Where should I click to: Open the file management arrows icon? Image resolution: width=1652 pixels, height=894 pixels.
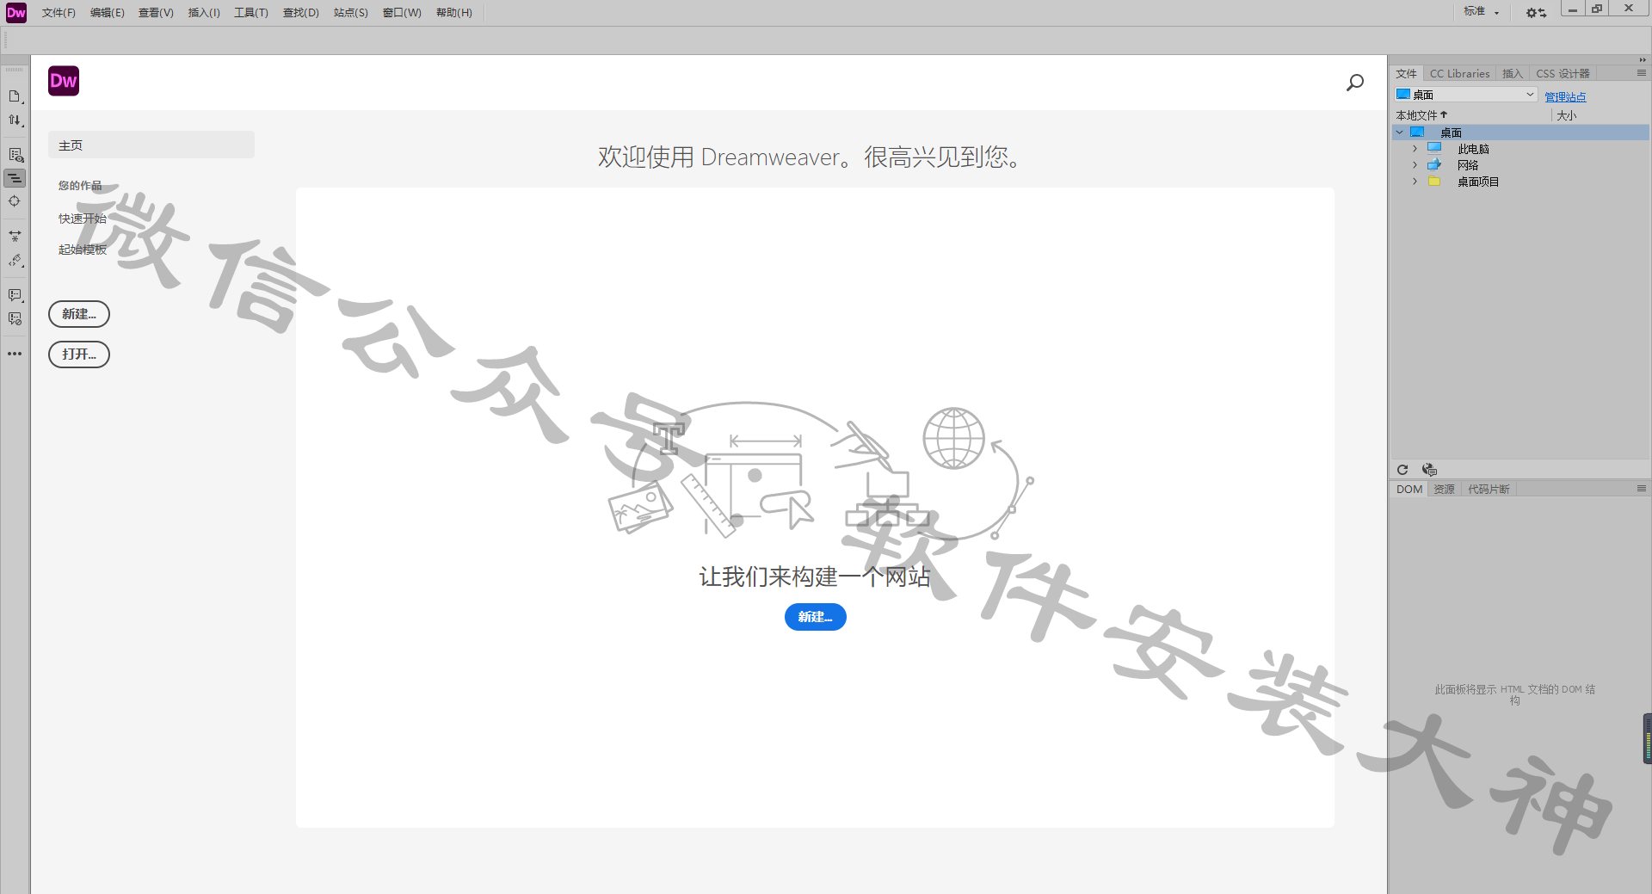tap(15, 120)
